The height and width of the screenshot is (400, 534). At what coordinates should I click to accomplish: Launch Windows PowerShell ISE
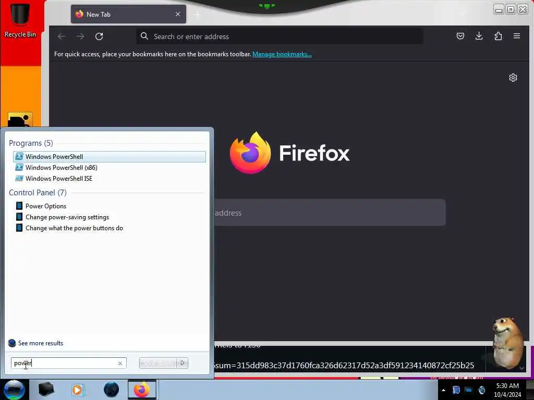(110, 179)
